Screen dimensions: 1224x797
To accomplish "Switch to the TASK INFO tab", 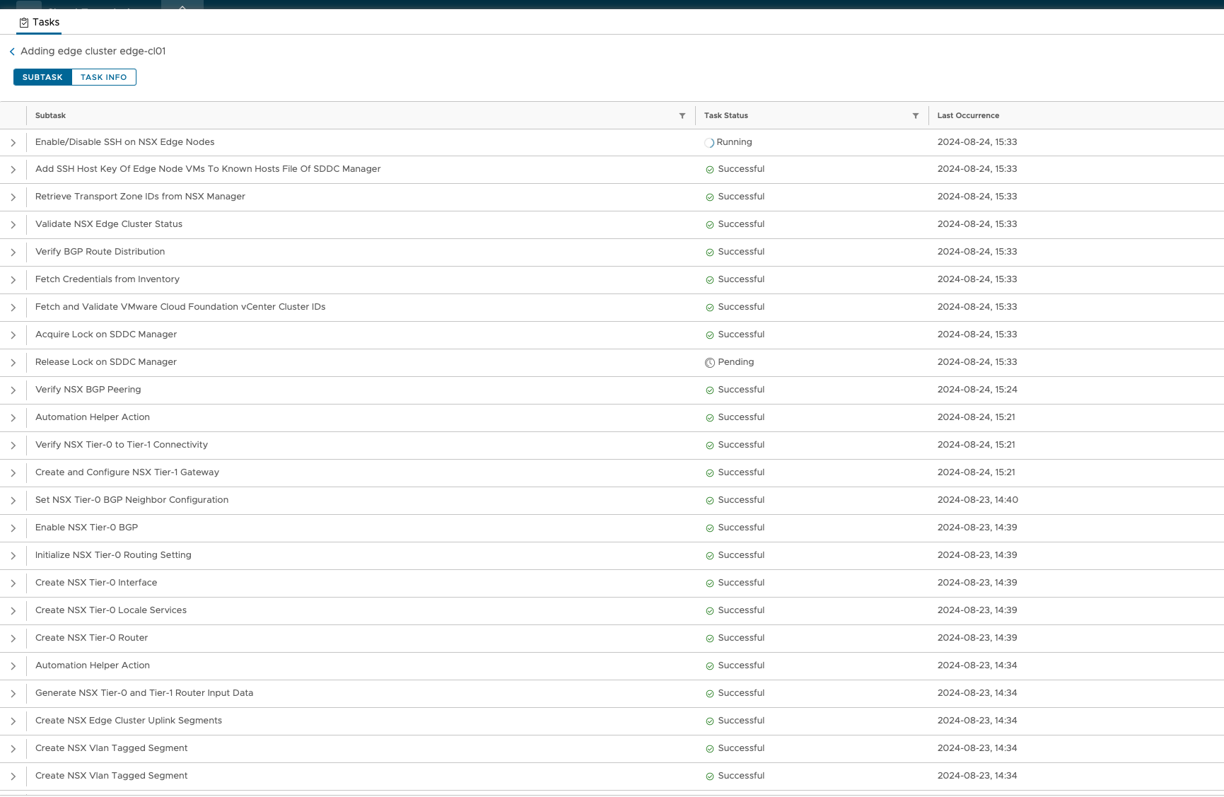I will [x=104, y=77].
